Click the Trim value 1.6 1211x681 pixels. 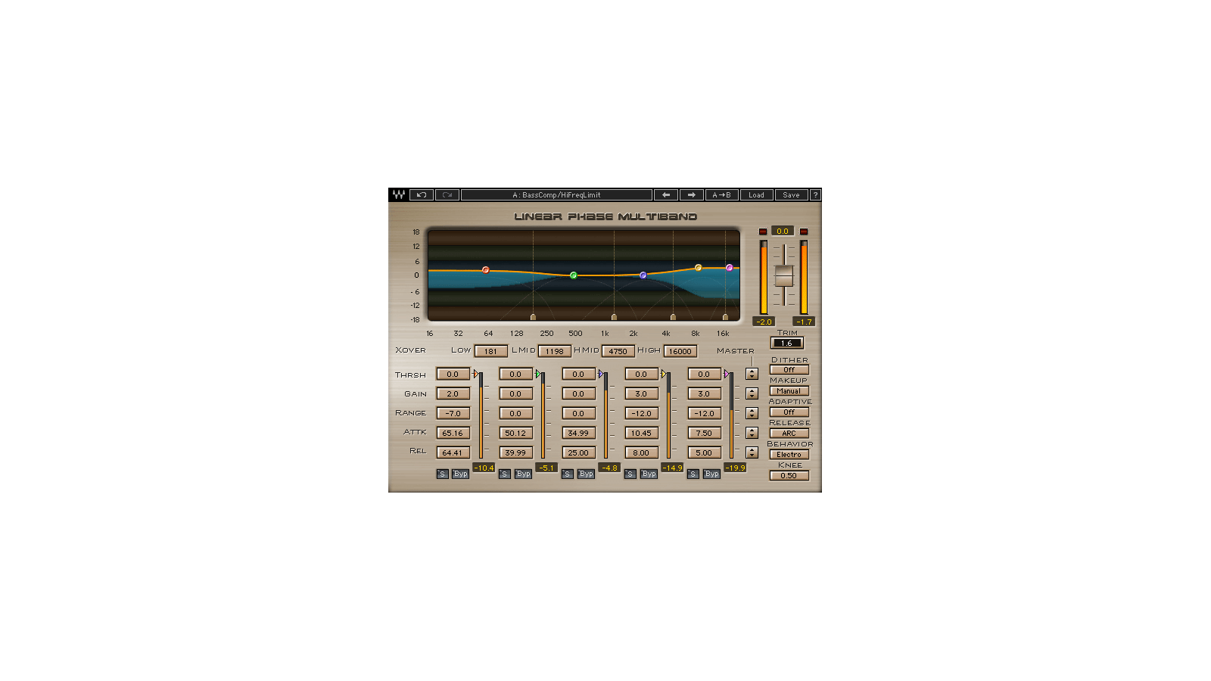coord(787,343)
